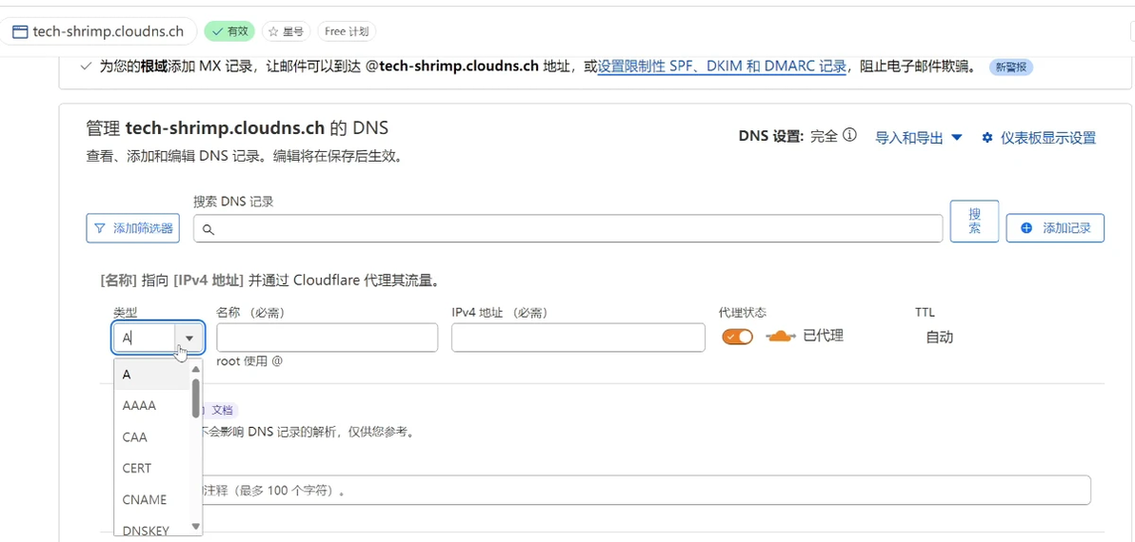
Task: Focus the 名称 (必需) input field
Action: [328, 338]
